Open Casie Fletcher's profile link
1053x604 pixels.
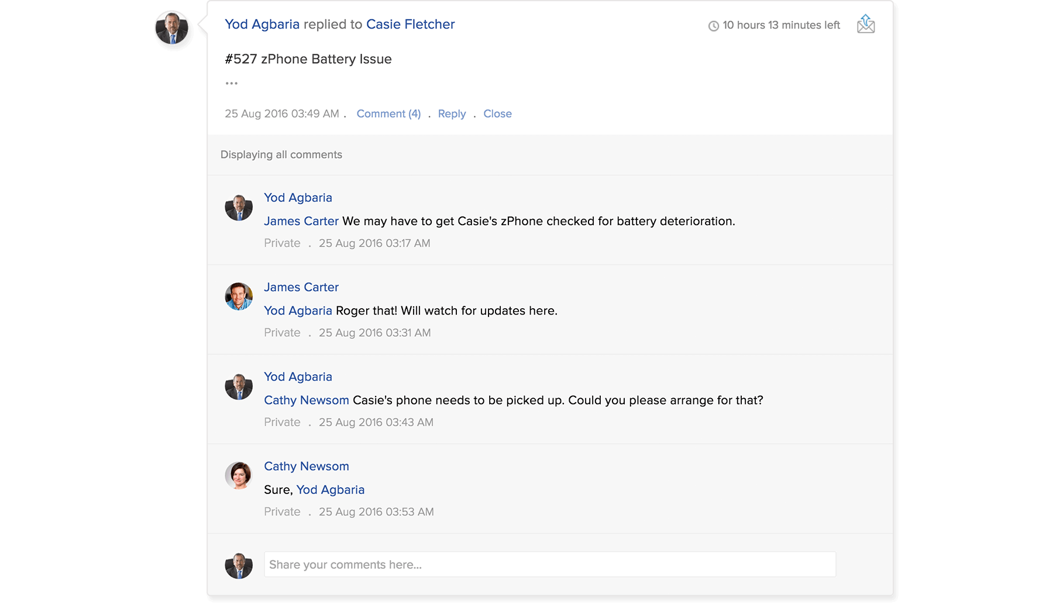pyautogui.click(x=410, y=24)
